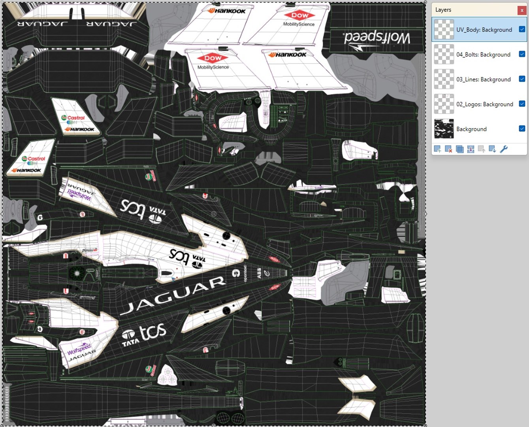The height and width of the screenshot is (427, 529).
Task: Click Move Layer Down icon
Action: click(492, 149)
